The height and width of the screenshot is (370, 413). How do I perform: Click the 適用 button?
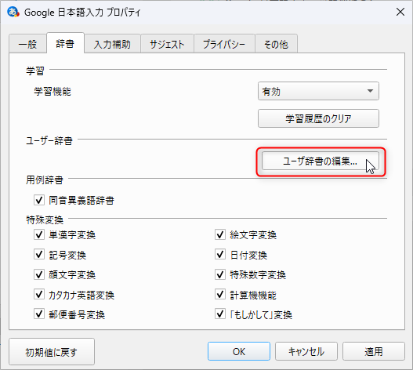click(x=374, y=351)
